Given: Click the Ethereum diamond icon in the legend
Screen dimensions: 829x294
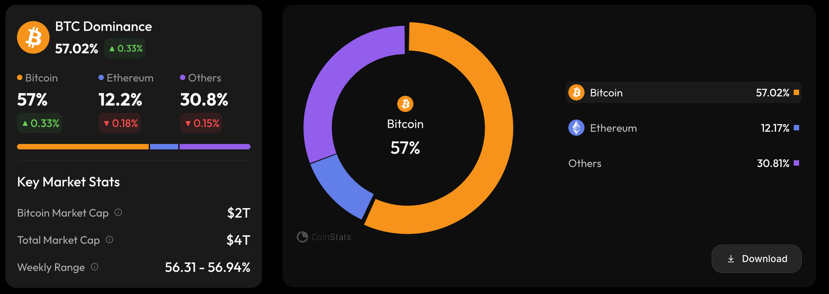Looking at the screenshot, I should click(x=576, y=128).
